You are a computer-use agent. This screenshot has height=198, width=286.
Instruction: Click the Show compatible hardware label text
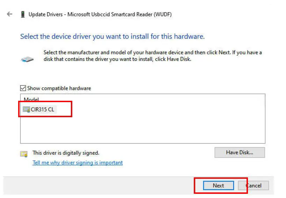coord(59,88)
